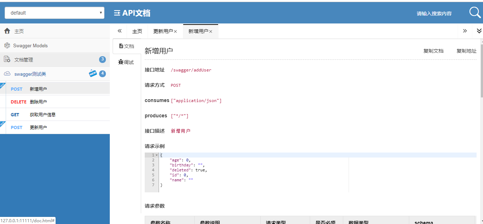Click the search magnifier icon

pyautogui.click(x=475, y=12)
